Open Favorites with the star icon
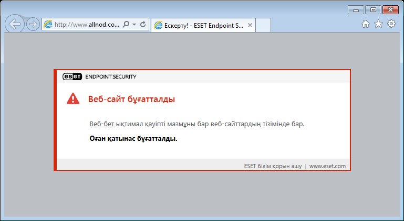This screenshot has width=404, height=221. [x=378, y=24]
